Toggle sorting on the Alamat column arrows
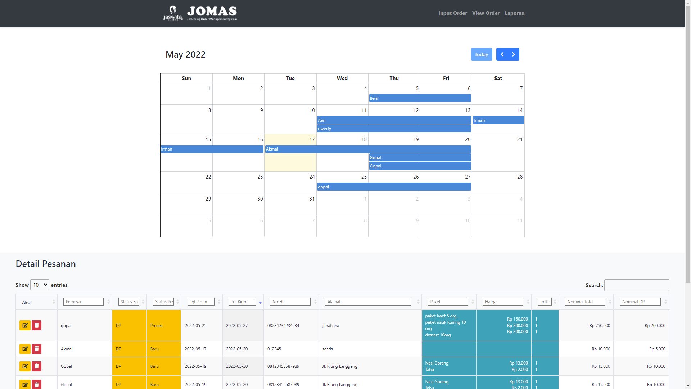The image size is (691, 389). click(418, 302)
